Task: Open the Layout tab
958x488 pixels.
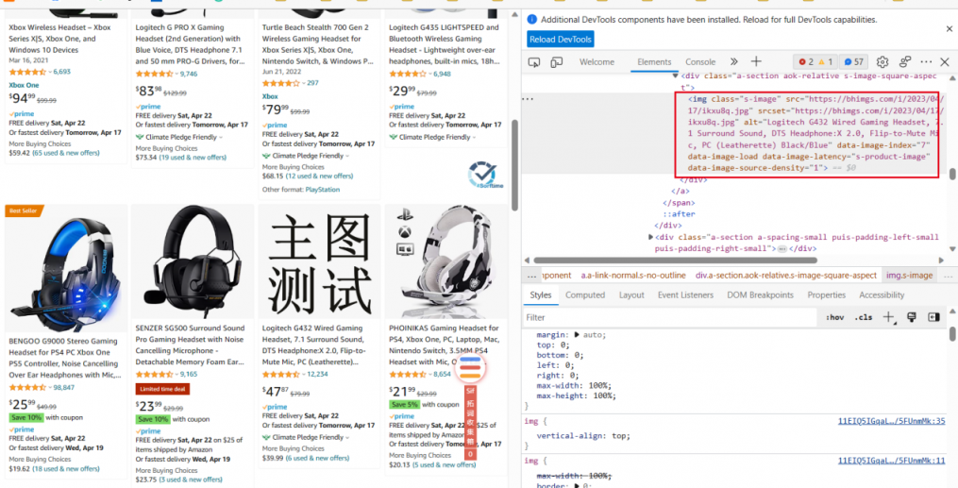Action: coord(631,295)
